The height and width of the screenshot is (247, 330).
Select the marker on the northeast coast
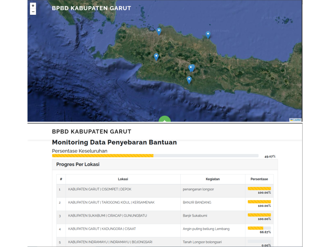pos(208,35)
